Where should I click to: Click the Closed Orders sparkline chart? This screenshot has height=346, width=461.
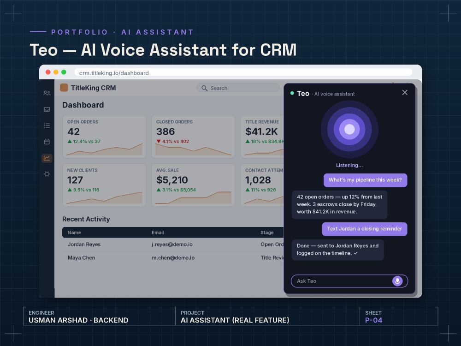pyautogui.click(x=193, y=150)
